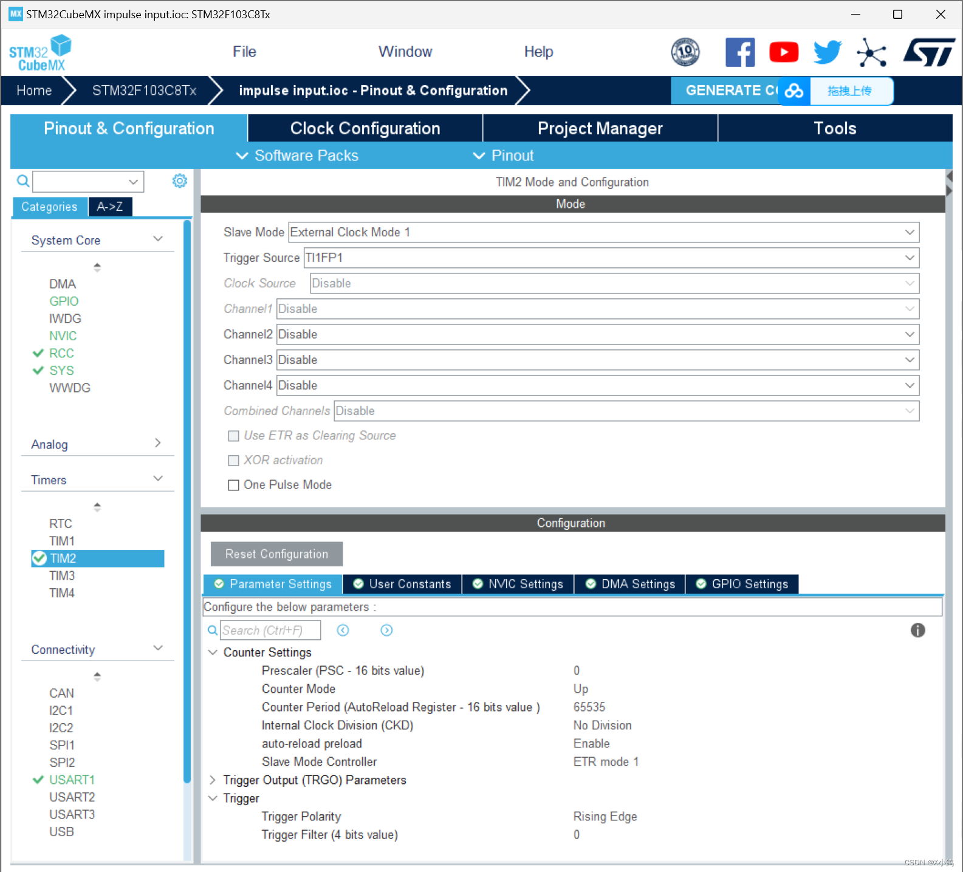Click the cloud upload icon button

(x=794, y=91)
